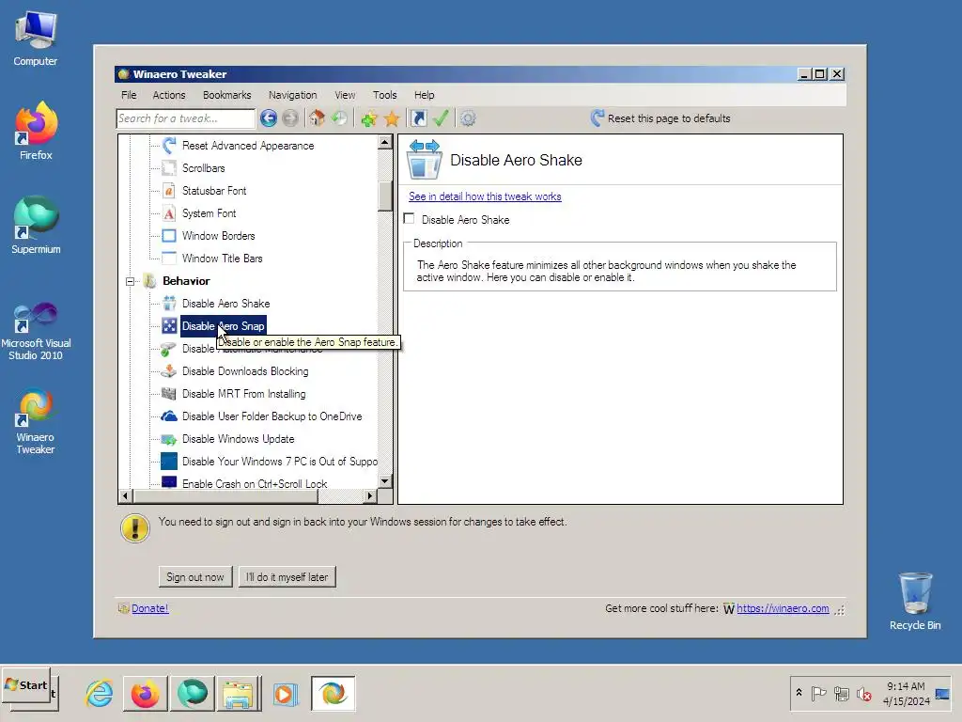Click the Recycle Bin desktop icon

[x=915, y=602]
